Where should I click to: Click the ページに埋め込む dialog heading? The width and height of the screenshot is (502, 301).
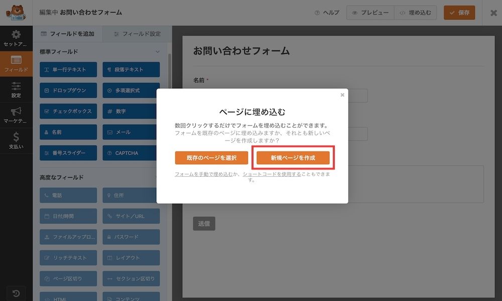tap(253, 112)
